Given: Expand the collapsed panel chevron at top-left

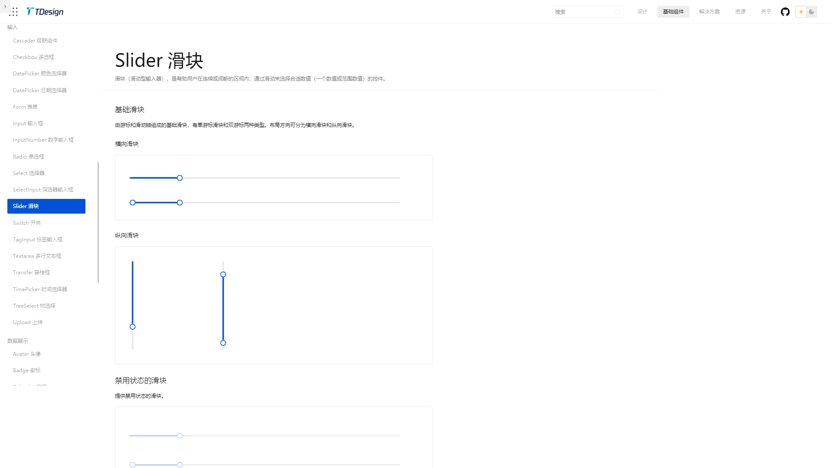Looking at the screenshot, I should pyautogui.click(x=5, y=6).
